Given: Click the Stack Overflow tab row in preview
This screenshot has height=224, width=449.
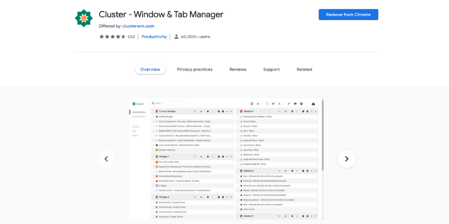Looking at the screenshot, I should pyautogui.click(x=193, y=171).
